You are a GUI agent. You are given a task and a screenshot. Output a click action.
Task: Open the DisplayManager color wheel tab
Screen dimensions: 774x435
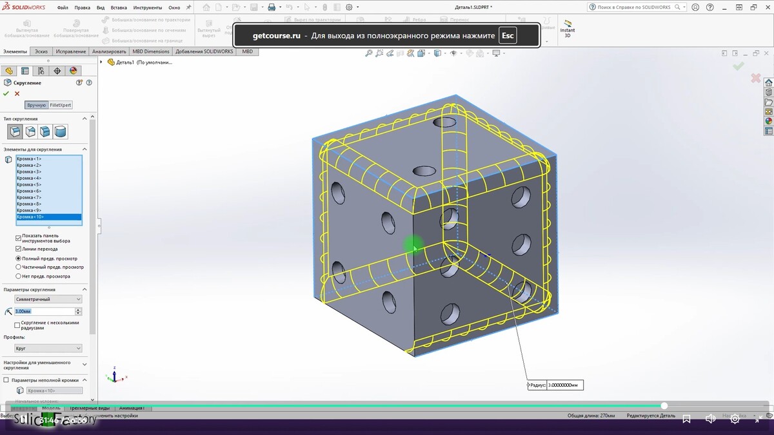[74, 71]
